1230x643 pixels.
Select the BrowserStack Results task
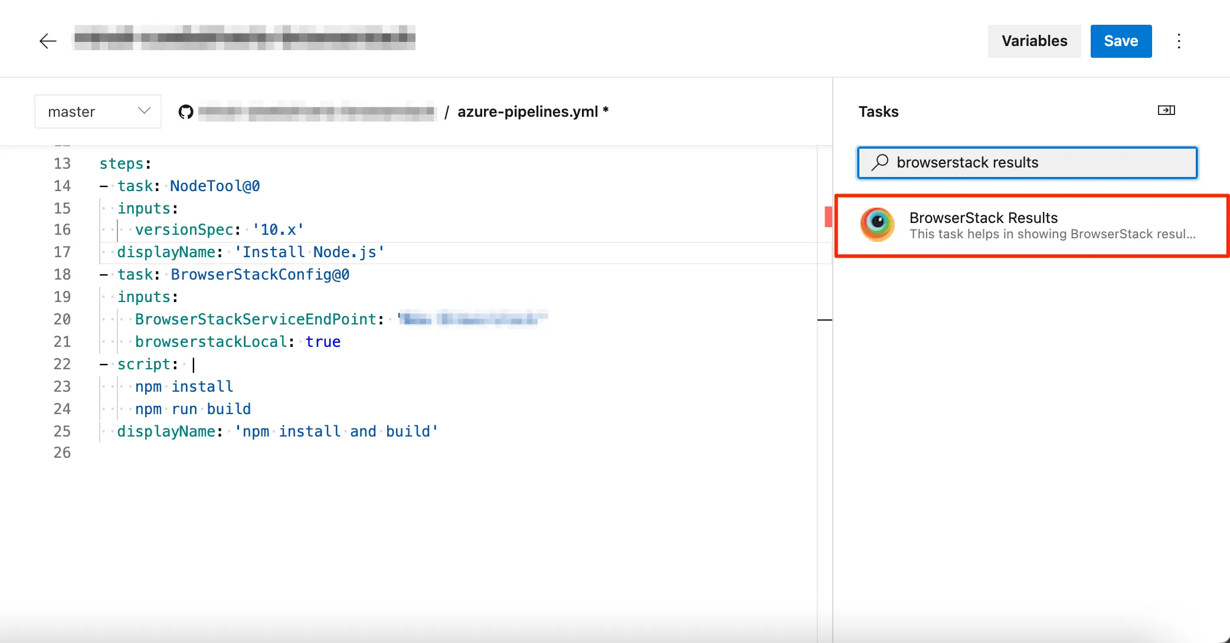(1032, 225)
